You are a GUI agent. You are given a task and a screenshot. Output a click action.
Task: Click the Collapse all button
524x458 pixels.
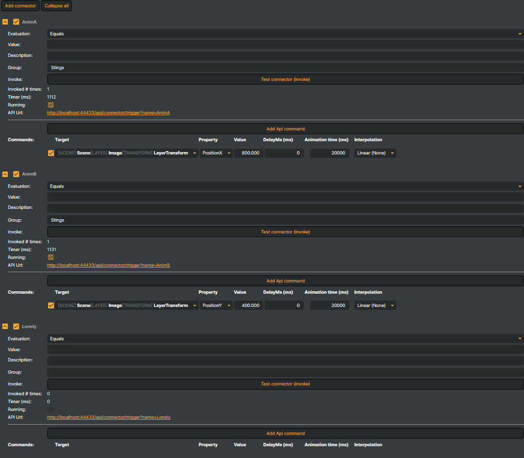point(56,6)
